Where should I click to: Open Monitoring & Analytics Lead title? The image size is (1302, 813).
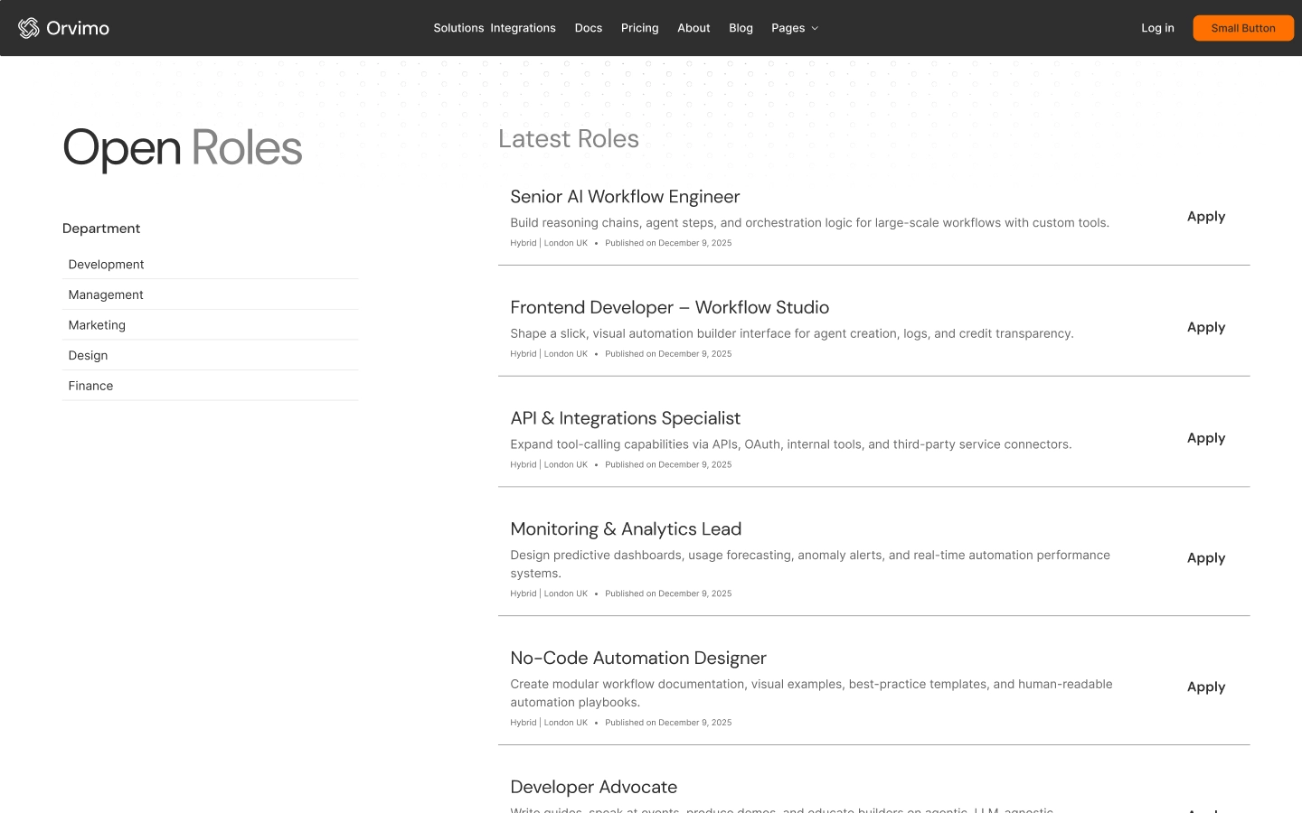click(x=626, y=529)
